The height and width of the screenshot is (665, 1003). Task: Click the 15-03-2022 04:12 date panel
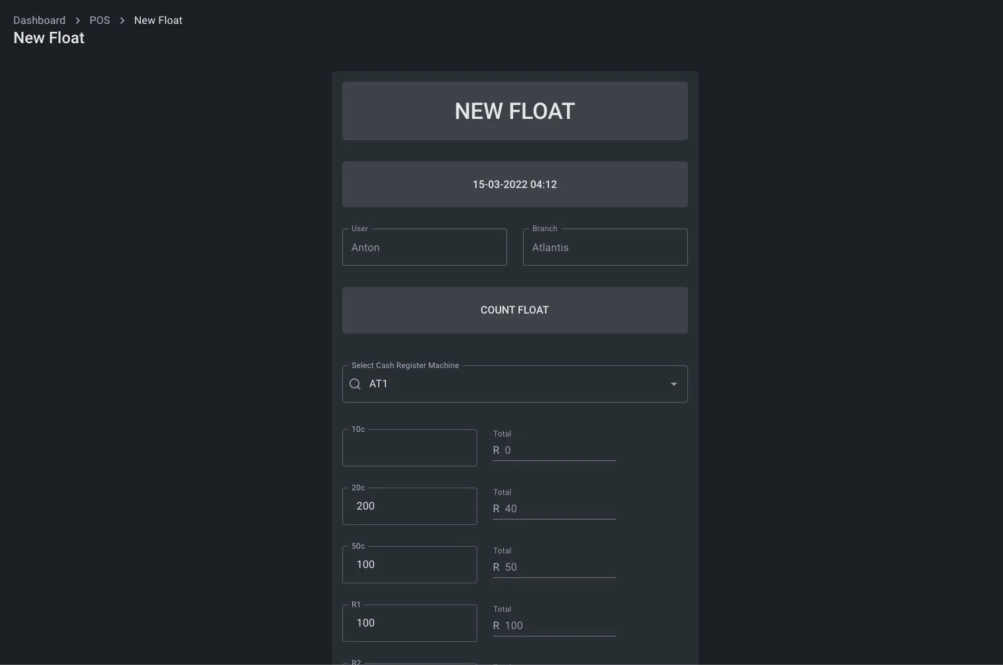click(514, 185)
